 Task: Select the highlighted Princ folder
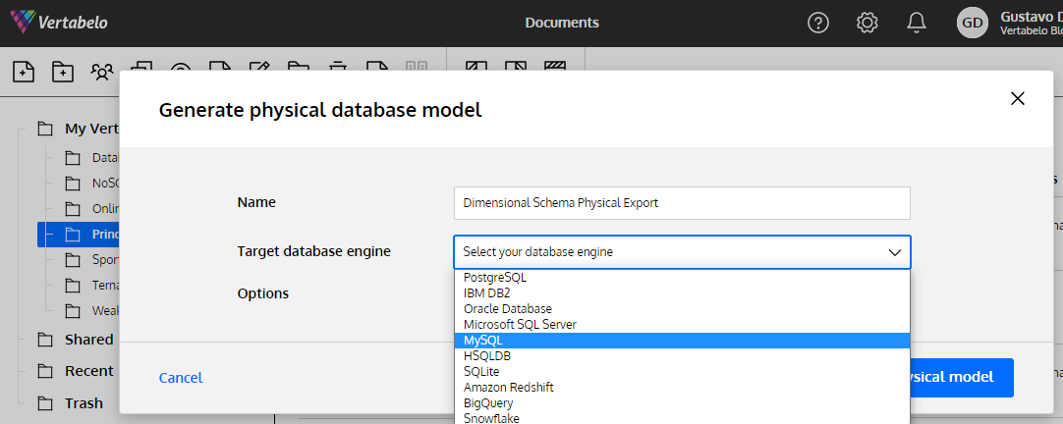(x=80, y=235)
